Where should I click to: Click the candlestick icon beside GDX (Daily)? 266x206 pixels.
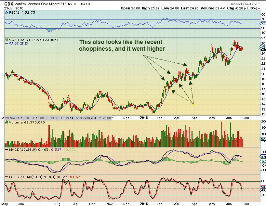pos(7,40)
